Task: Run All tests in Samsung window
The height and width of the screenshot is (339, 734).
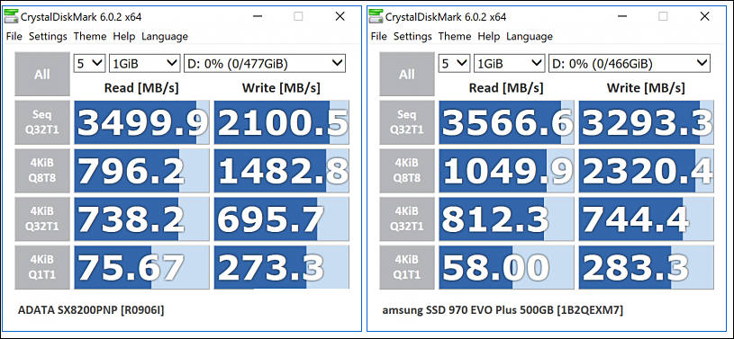Action: point(407,75)
